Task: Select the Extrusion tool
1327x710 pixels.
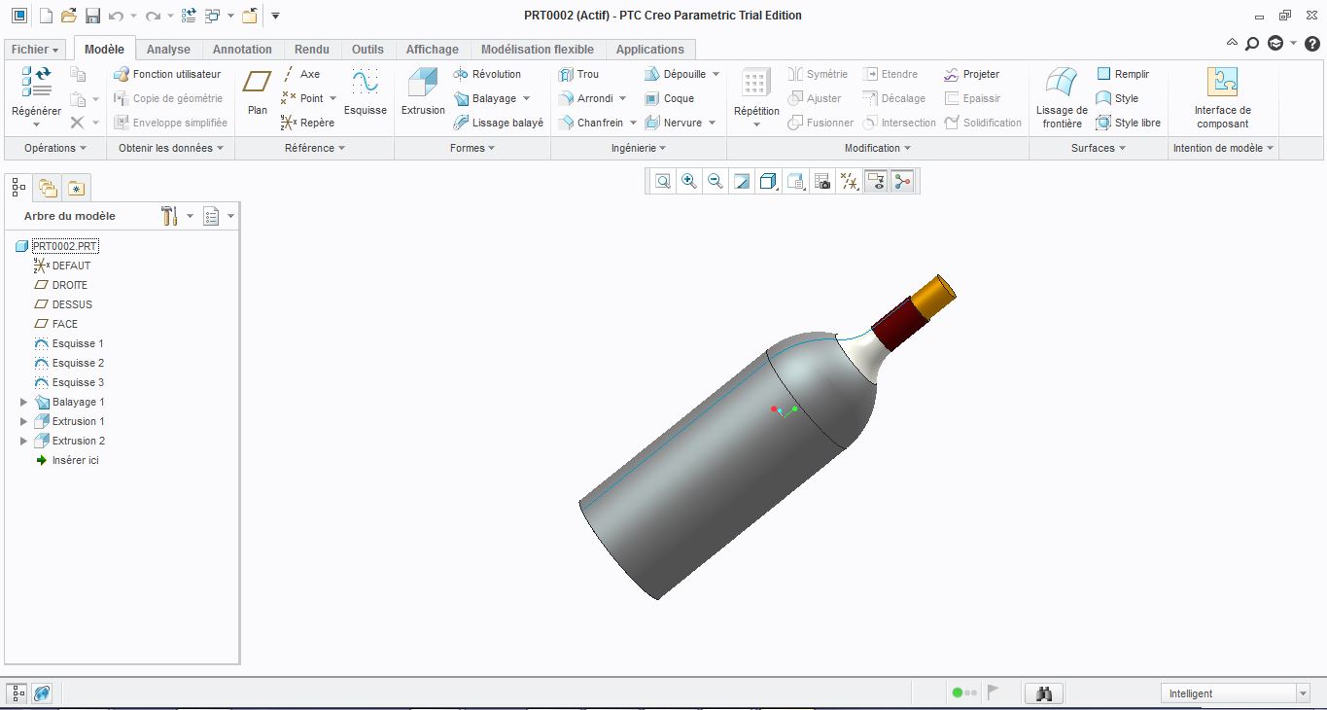Action: click(x=423, y=92)
